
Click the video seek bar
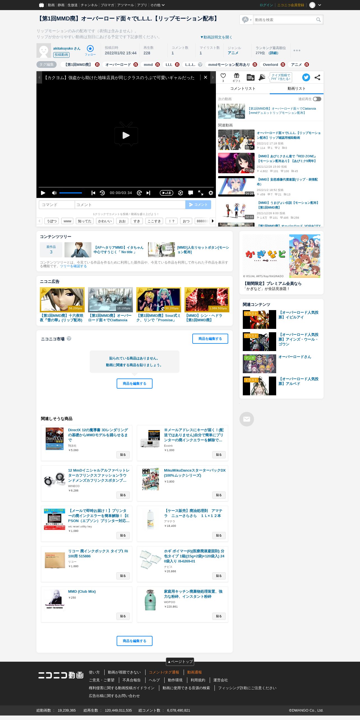[x=126, y=187]
